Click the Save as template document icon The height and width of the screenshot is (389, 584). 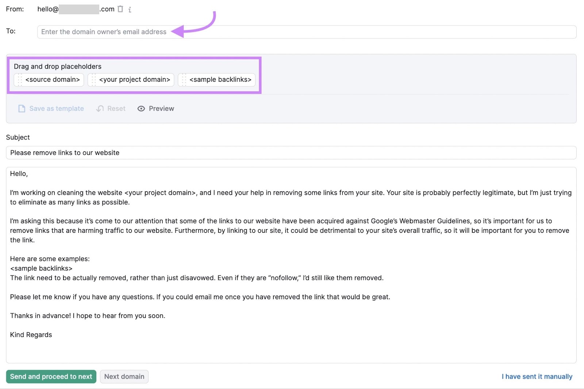pos(22,109)
